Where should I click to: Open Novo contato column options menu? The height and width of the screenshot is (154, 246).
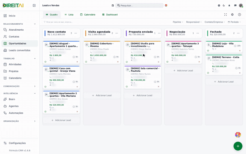pos(76,33)
